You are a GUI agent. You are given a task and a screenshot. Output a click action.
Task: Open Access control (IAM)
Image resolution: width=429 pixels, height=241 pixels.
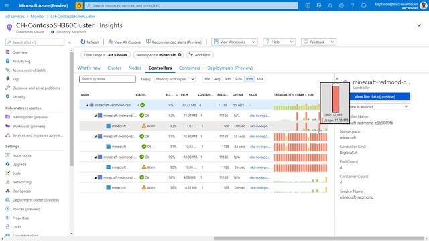[x=29, y=70]
